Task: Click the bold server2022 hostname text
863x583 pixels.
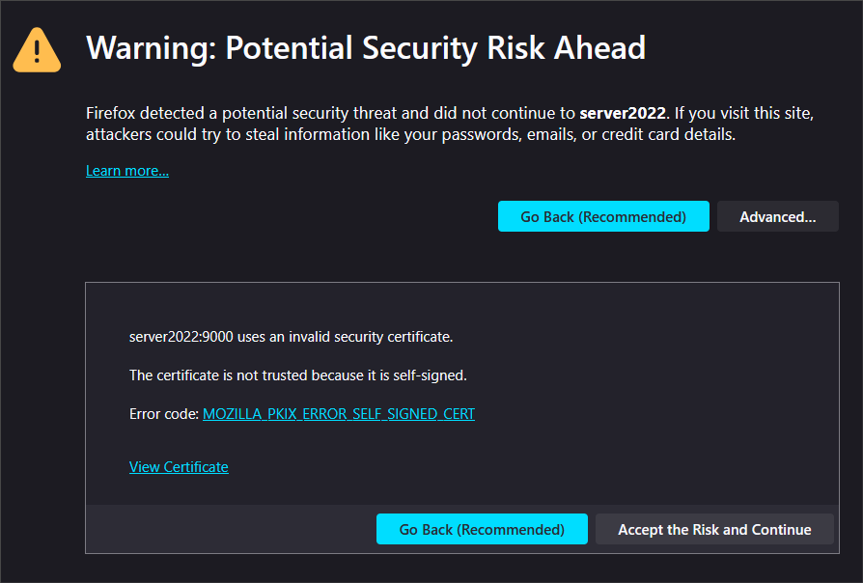Action: pos(623,113)
